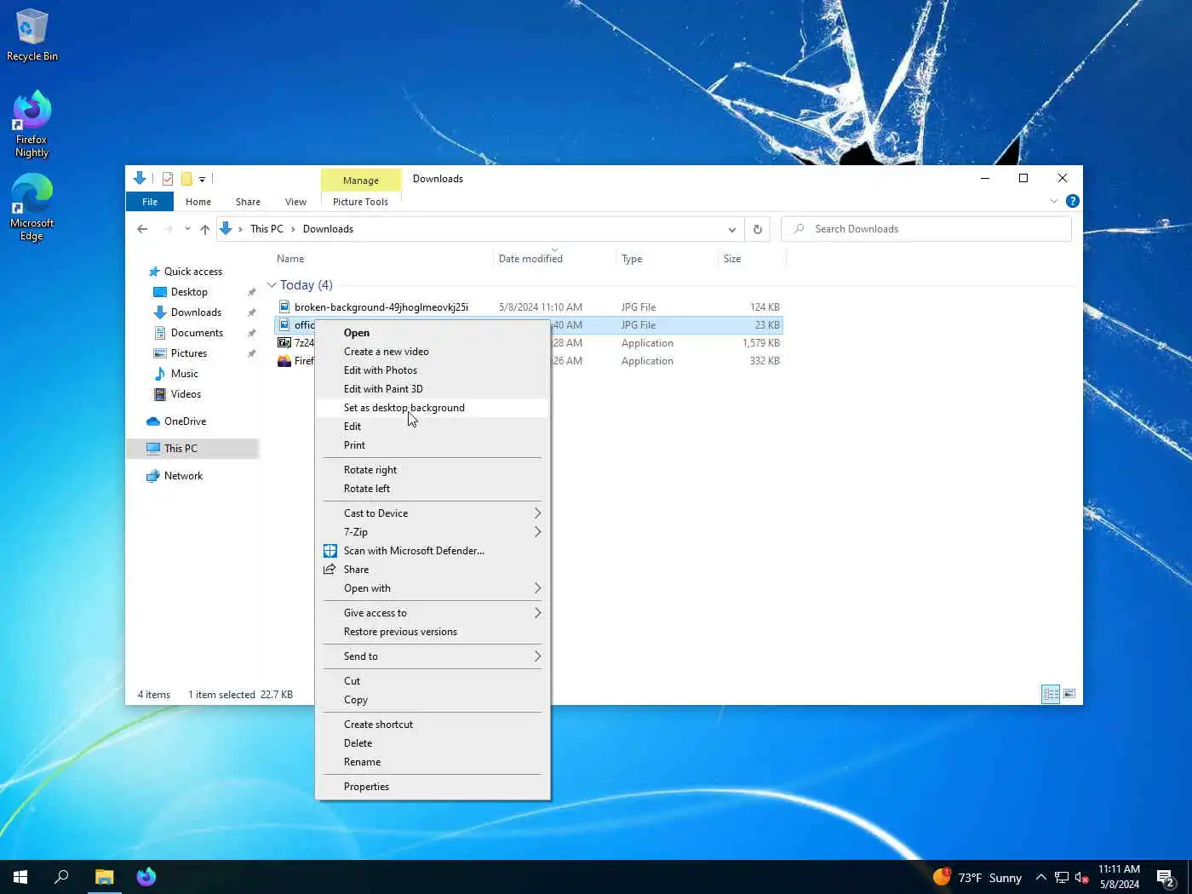Select Quick access in navigation pane
The image size is (1192, 894).
point(192,272)
